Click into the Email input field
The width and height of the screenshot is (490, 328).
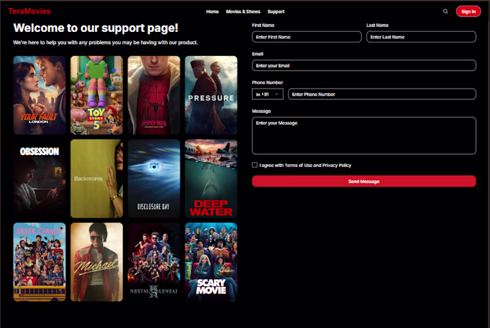click(364, 66)
